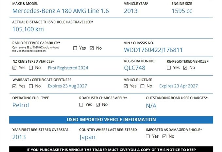Toggle No for Road User Charges Apply
Viewport: 222px width, 152px height.
coord(98,105)
